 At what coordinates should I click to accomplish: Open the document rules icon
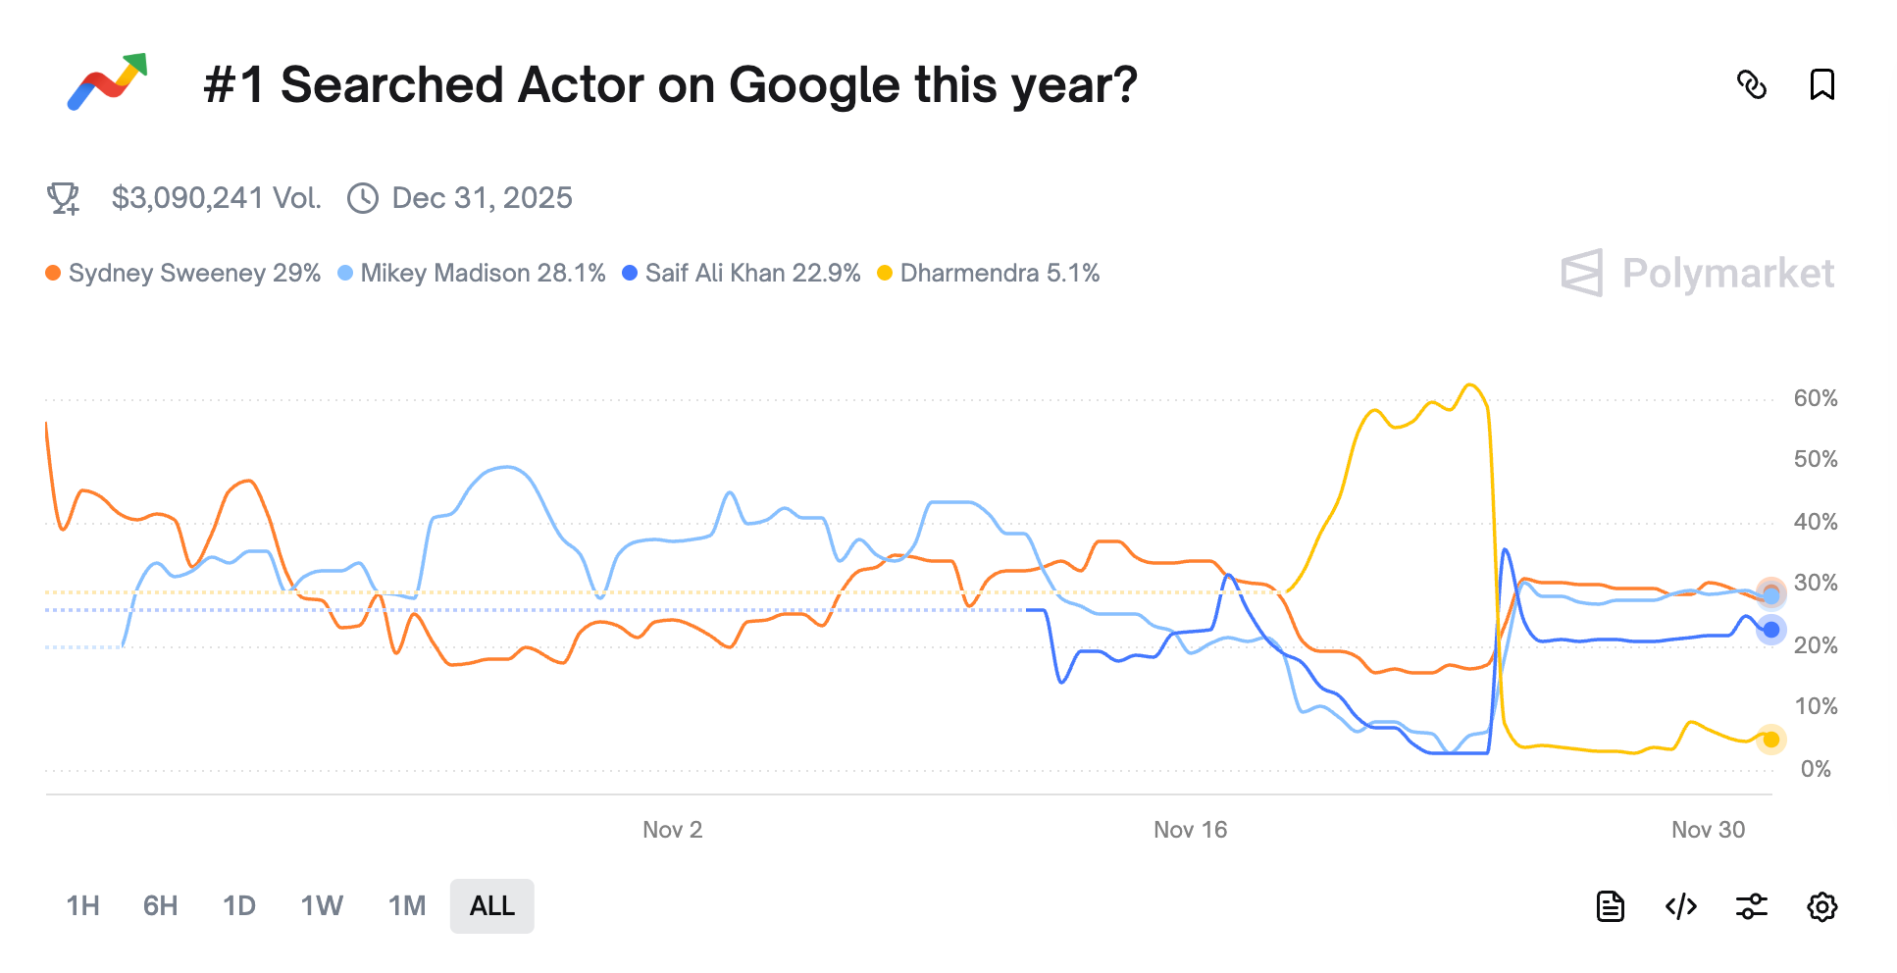1611,906
